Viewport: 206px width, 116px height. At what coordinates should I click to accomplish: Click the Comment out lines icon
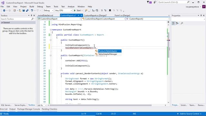[x=102, y=10]
